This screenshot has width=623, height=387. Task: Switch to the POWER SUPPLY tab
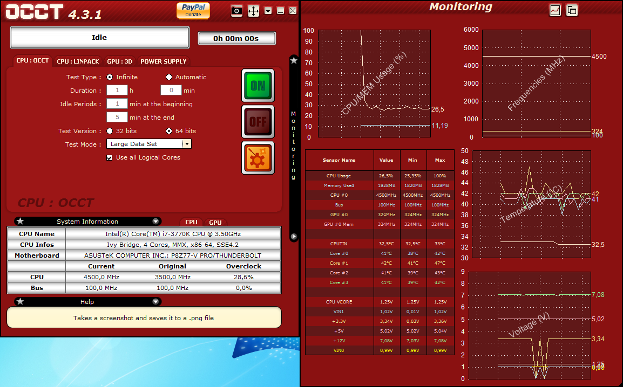(x=163, y=61)
